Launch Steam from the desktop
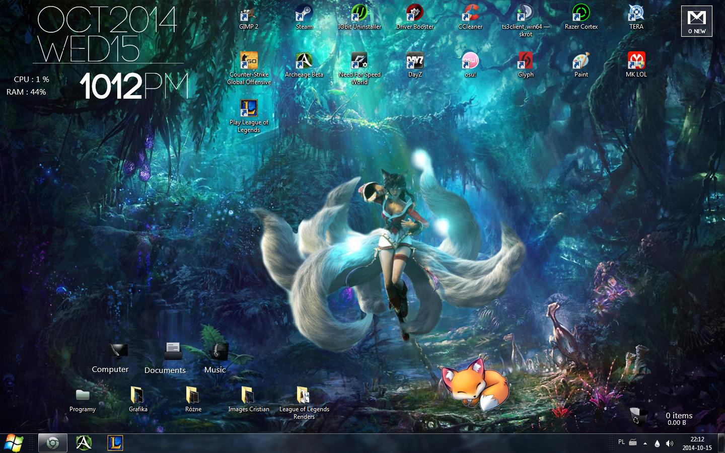 click(x=304, y=17)
